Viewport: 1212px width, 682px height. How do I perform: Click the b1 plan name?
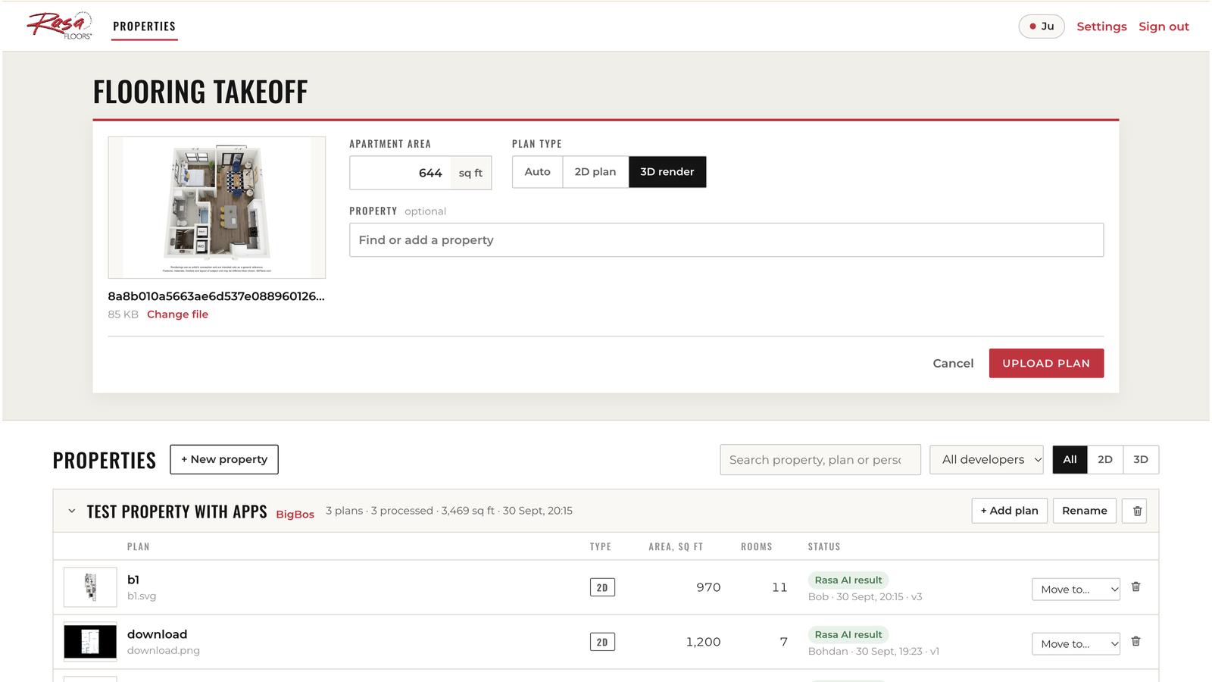[133, 580]
